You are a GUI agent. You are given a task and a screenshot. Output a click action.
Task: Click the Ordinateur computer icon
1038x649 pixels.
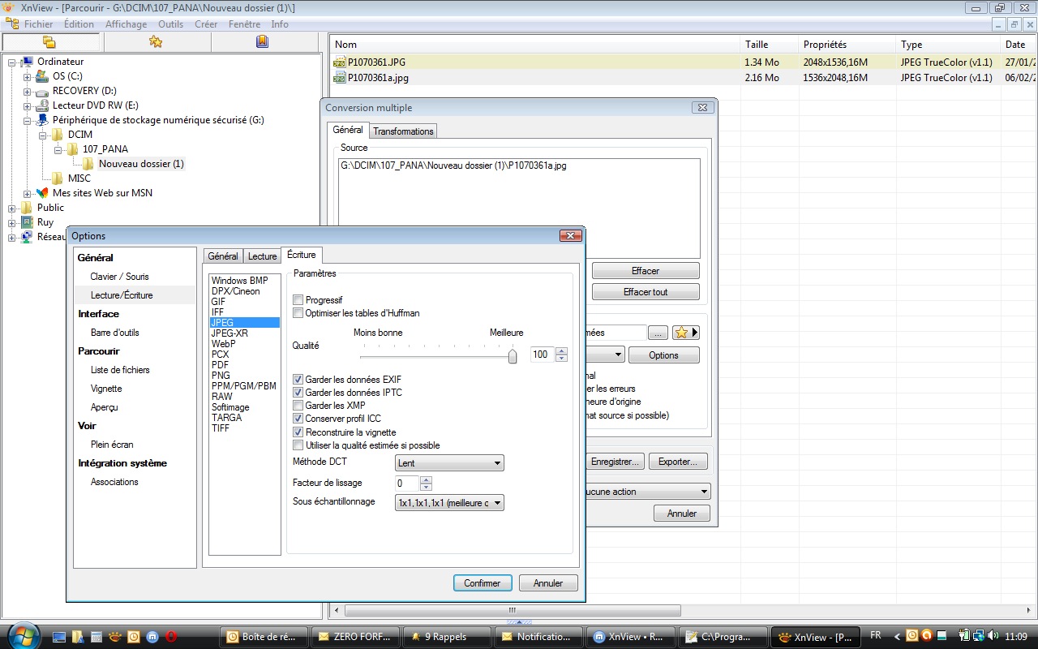click(28, 62)
